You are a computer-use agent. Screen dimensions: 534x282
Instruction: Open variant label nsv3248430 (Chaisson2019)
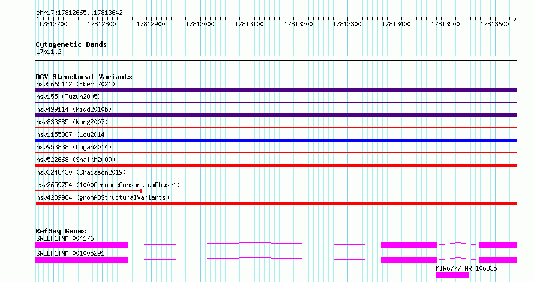81,172
